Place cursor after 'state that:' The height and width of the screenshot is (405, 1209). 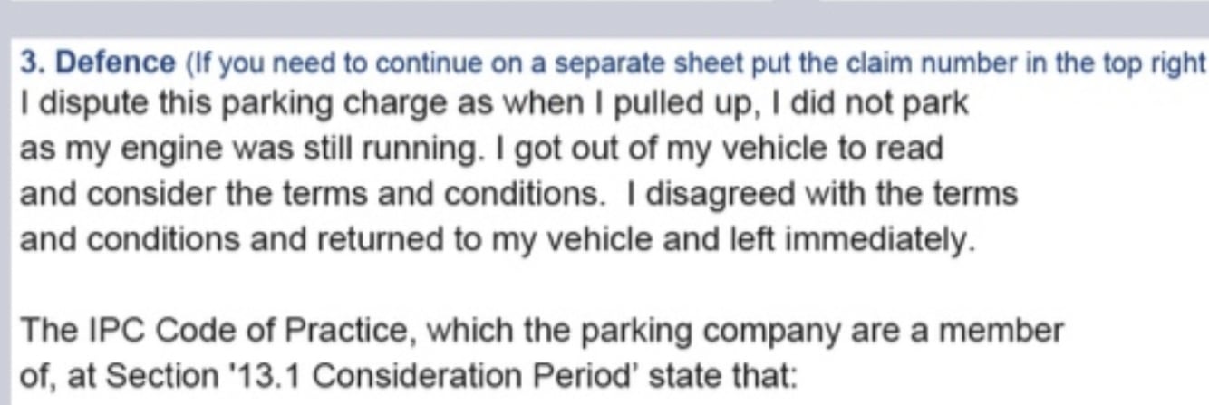pos(798,375)
